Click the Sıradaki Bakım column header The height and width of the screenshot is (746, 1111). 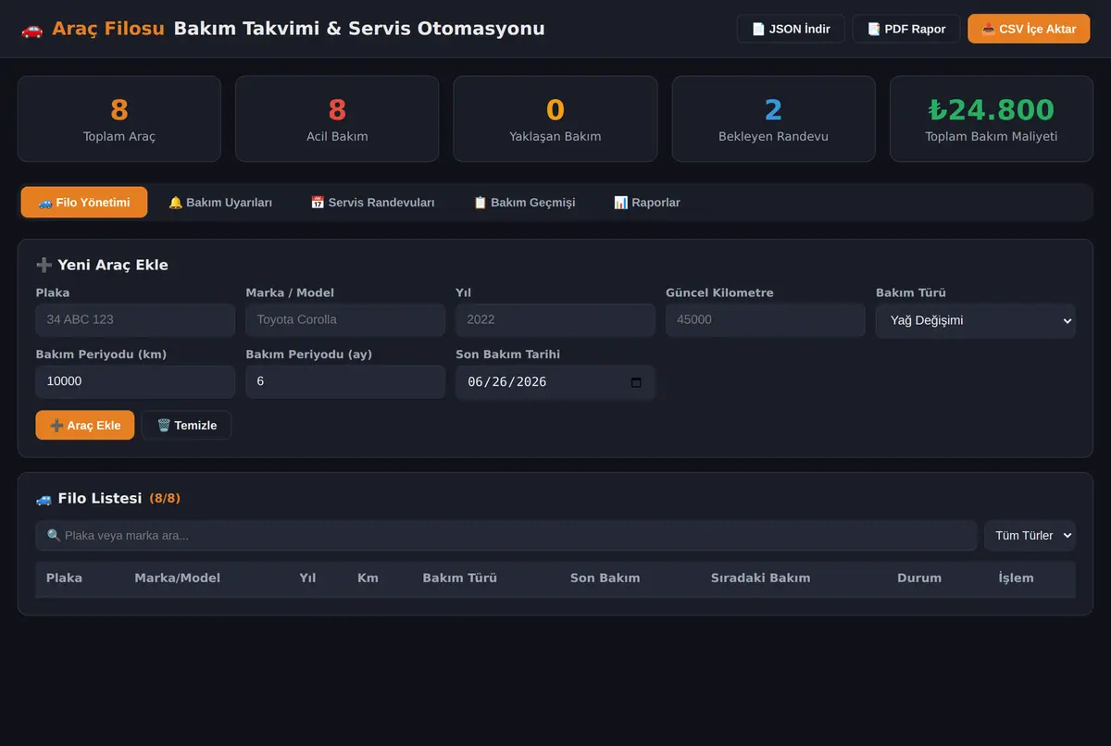tap(760, 578)
